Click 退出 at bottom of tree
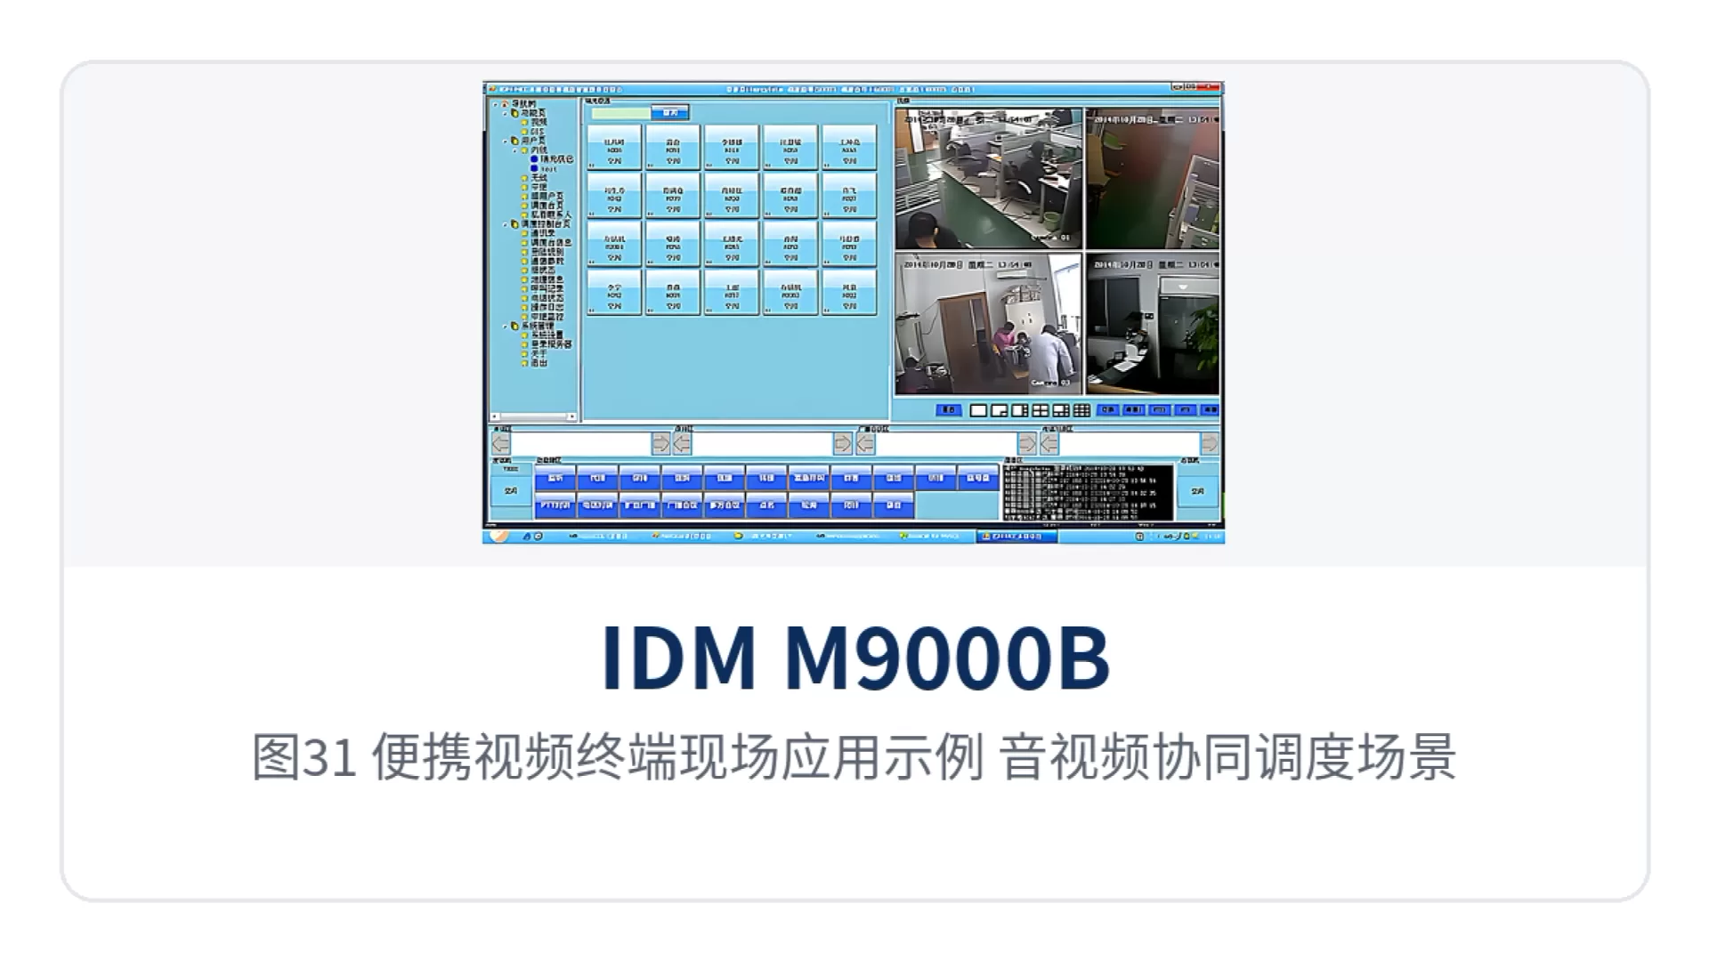The width and height of the screenshot is (1709, 961). pyautogui.click(x=539, y=363)
